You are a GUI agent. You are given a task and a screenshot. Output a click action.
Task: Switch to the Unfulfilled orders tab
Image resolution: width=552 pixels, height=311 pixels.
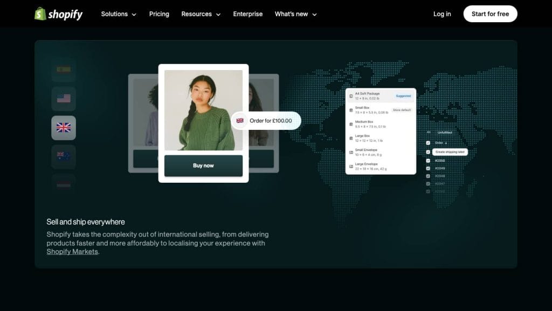point(445,132)
